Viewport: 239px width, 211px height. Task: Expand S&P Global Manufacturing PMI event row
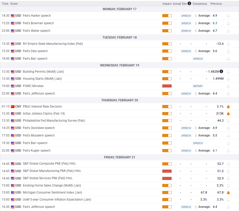pyautogui.click(x=48, y=171)
